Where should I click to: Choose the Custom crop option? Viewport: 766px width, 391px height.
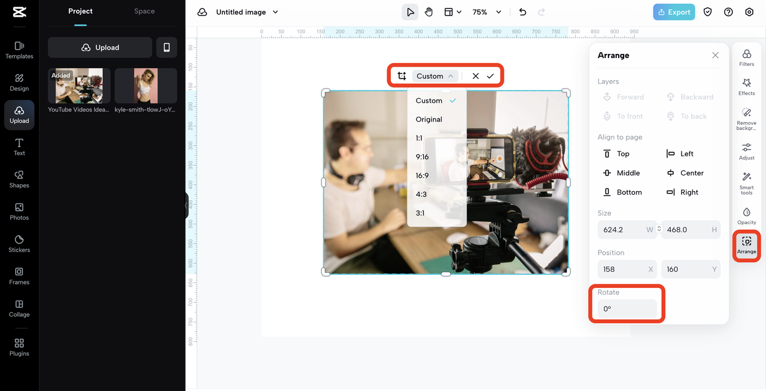(436, 101)
